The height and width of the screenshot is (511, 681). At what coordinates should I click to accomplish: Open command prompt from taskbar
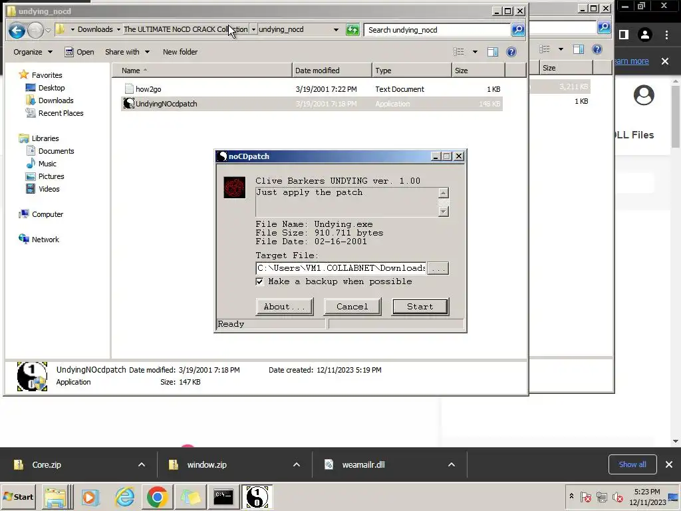pos(223,496)
